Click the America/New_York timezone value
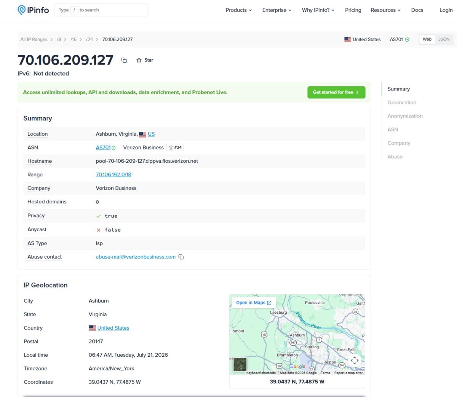 pos(111,369)
